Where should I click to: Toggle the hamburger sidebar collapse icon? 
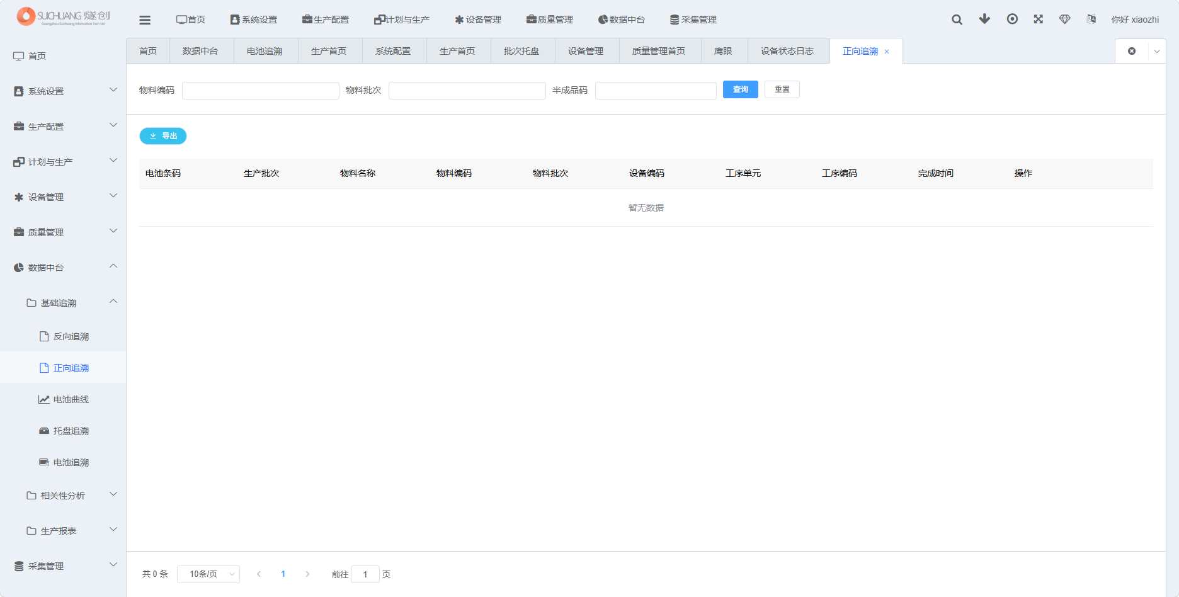(145, 20)
